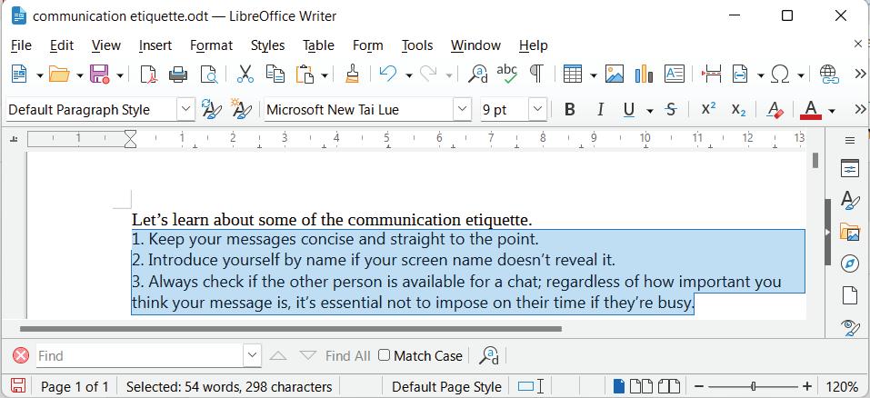
Task: Open Find & Replace from the main toolbar
Action: coord(477,74)
